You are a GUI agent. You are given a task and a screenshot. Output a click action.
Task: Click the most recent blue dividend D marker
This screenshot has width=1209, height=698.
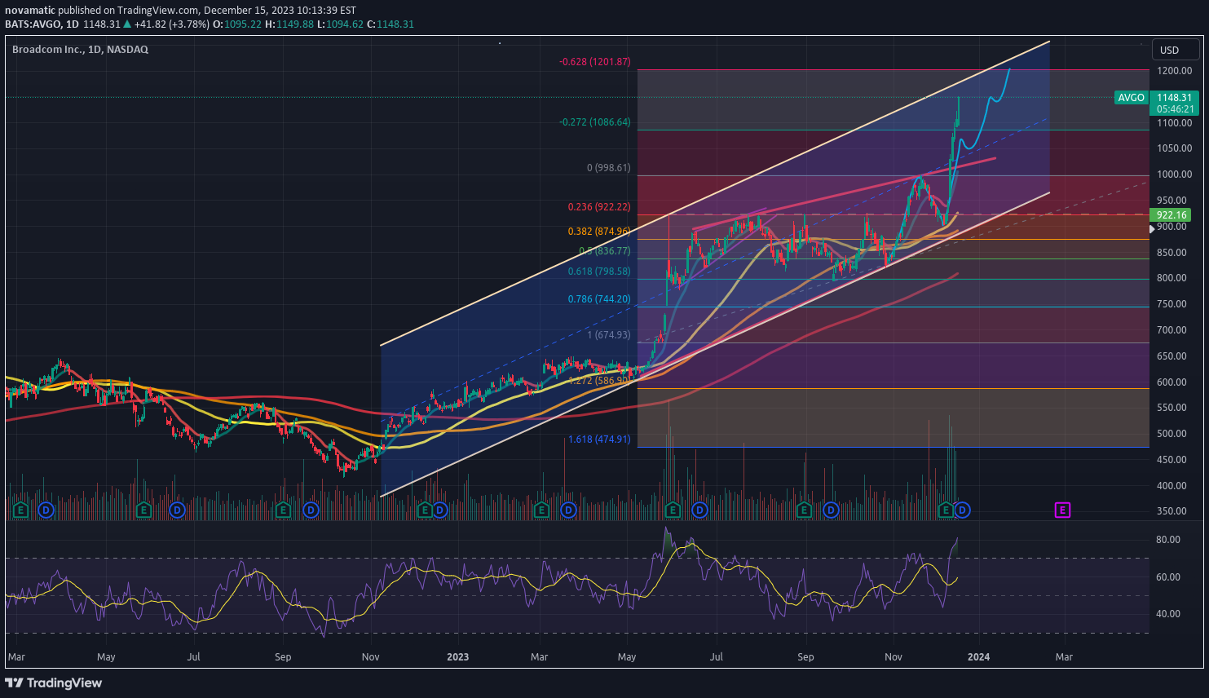click(962, 510)
